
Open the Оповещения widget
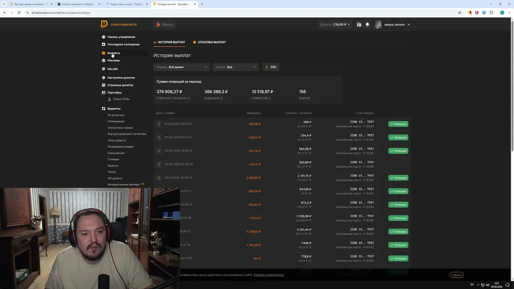click(x=116, y=121)
